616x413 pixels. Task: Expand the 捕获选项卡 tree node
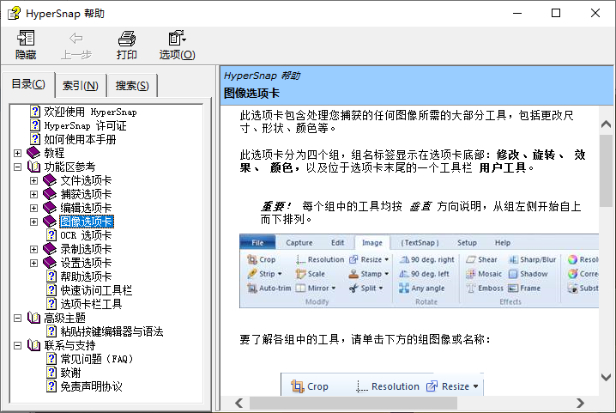[x=33, y=194]
